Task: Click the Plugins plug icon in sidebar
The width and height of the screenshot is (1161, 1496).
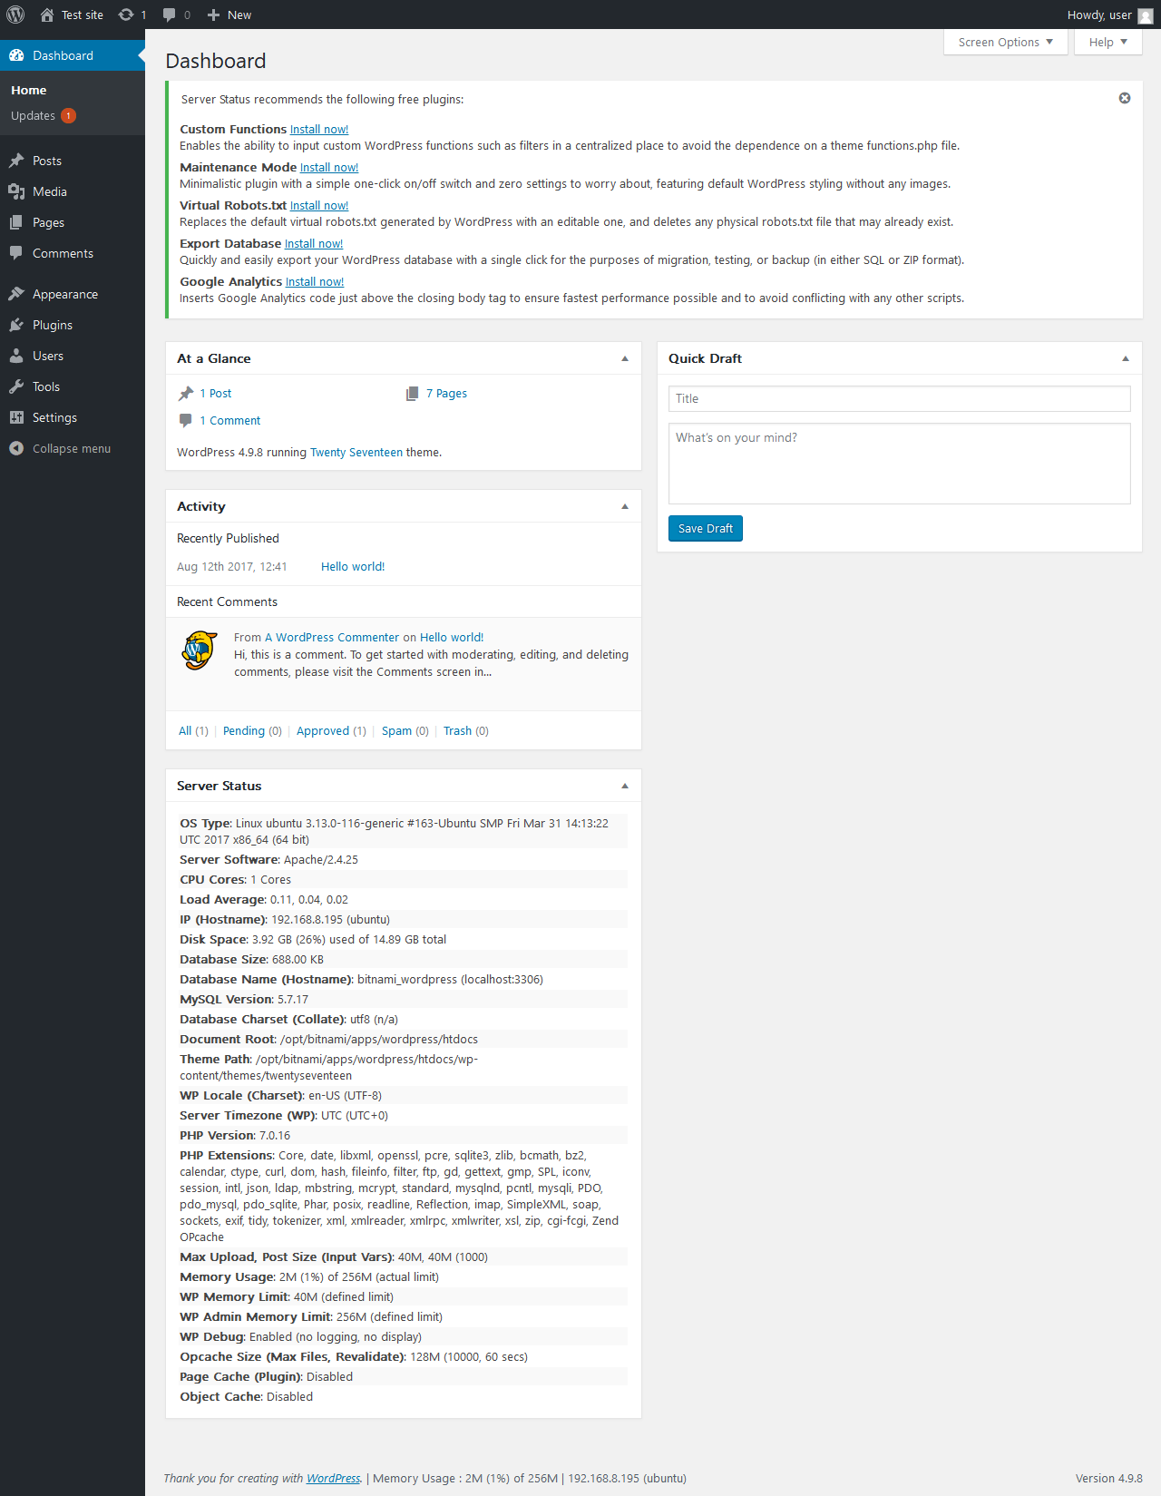Action: click(x=16, y=325)
